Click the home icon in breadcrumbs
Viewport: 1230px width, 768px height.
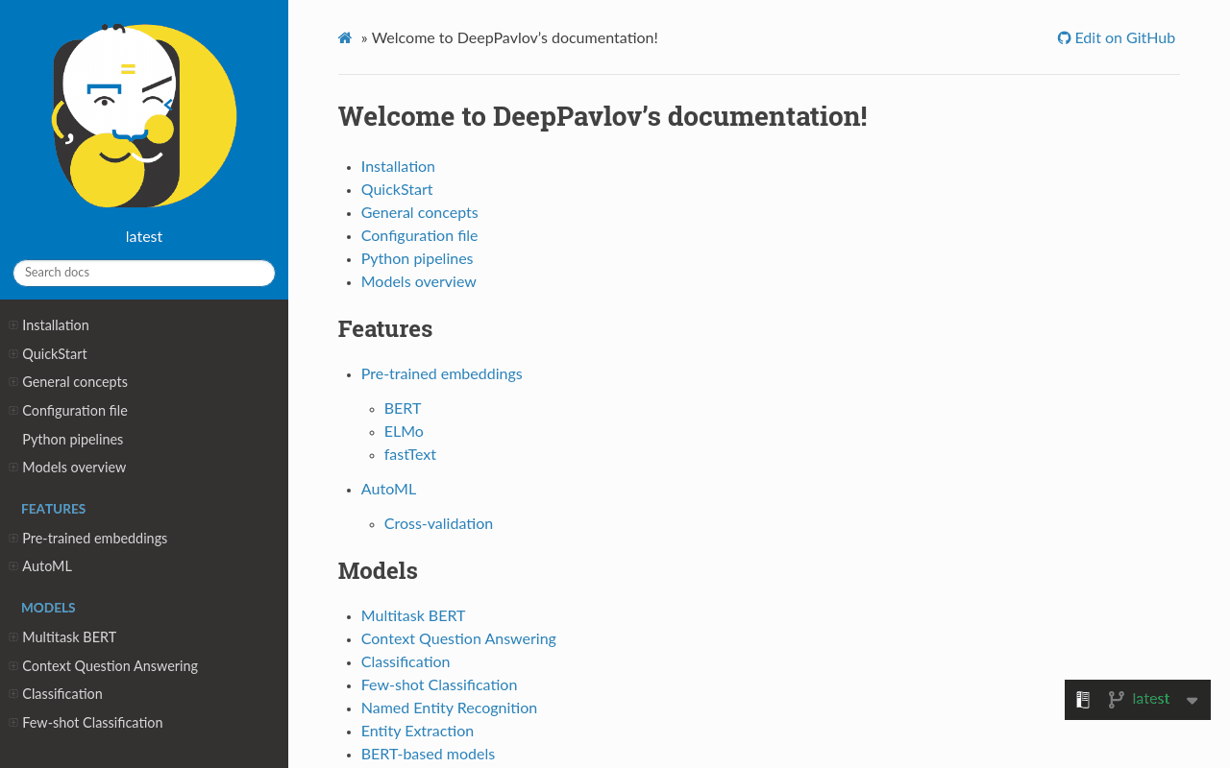tap(345, 38)
